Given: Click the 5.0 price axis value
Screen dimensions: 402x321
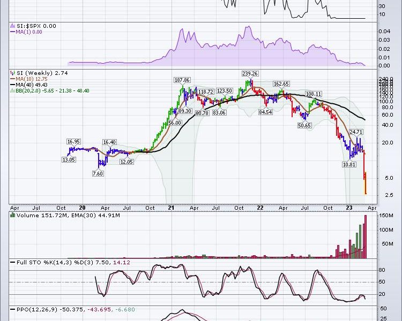Looking at the screenshot, I should tap(389, 178).
